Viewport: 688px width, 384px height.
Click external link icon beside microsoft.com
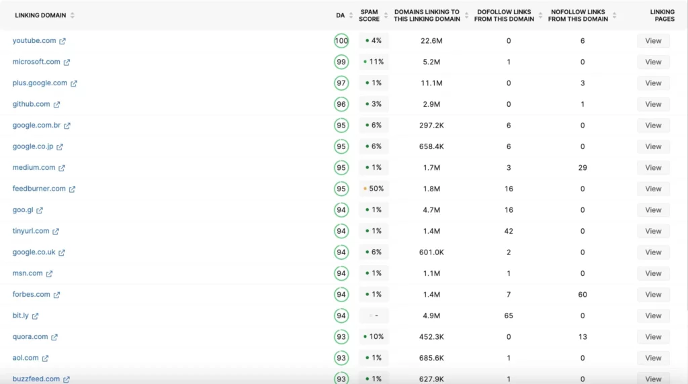coord(67,62)
